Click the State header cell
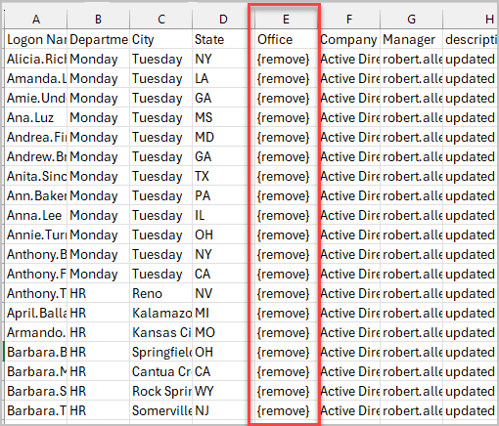The height and width of the screenshot is (426, 499). [x=223, y=39]
